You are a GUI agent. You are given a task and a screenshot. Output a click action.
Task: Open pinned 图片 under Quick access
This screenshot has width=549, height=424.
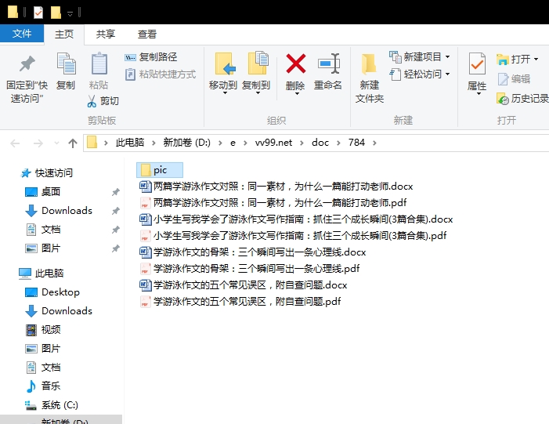pos(43,248)
